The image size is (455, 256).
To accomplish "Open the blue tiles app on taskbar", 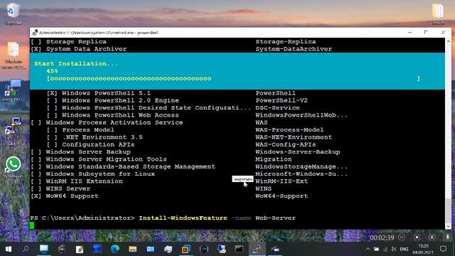I will coord(97,249).
